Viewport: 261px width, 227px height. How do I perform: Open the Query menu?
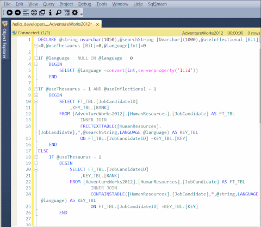tap(48, 4)
